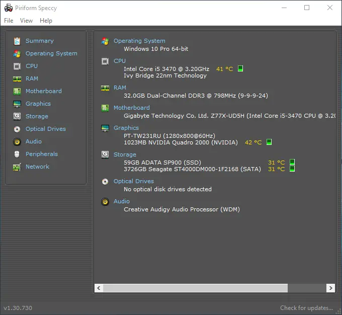Click the Audio heading link in main panel

[x=122, y=201]
